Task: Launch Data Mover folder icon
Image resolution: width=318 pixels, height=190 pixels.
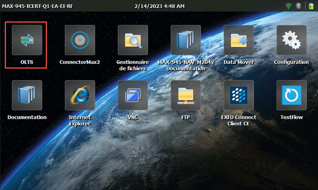Action: click(239, 40)
